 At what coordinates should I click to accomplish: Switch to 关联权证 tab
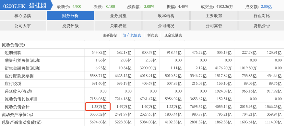(118, 26)
